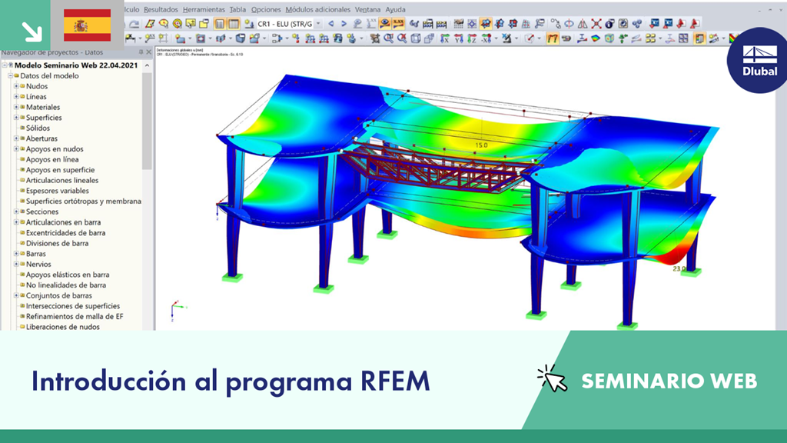Open the Ventana menu
The image size is (787, 443).
click(367, 9)
